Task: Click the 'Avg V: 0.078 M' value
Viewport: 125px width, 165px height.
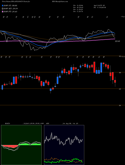Action: click(99, 5)
